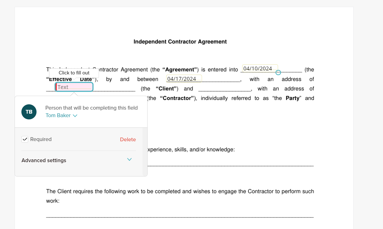Click the teal resize handle after the date
The image size is (383, 229).
pos(278,72)
